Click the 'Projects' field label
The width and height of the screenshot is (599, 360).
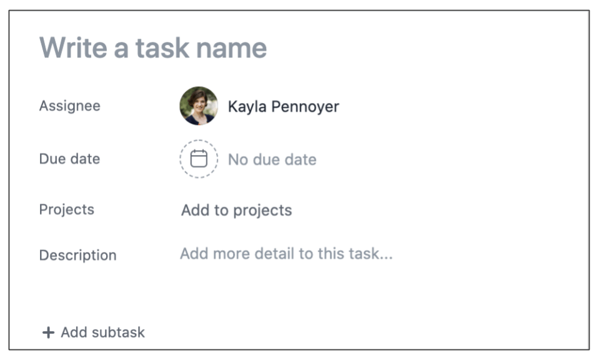click(x=66, y=209)
